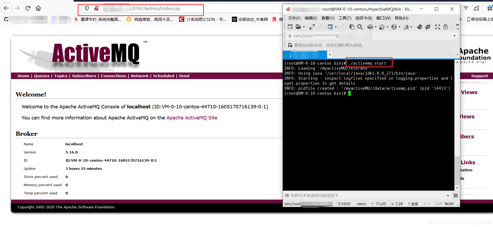Open the browser home page icon
Image resolution: width=493 pixels, height=227 pixels.
tap(38, 8)
